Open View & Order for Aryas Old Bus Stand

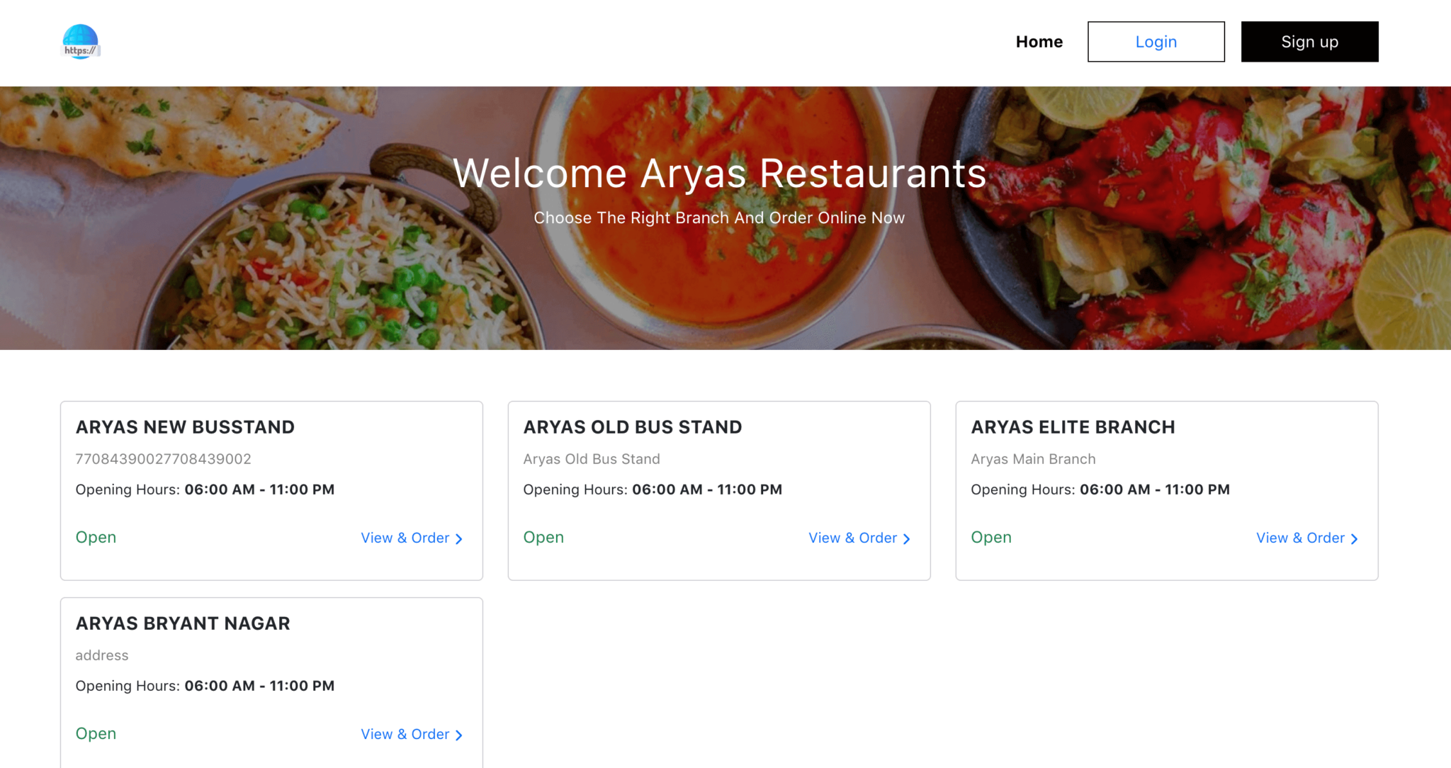point(852,538)
